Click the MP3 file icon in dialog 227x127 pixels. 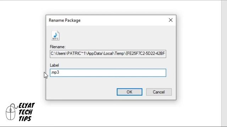point(55,35)
